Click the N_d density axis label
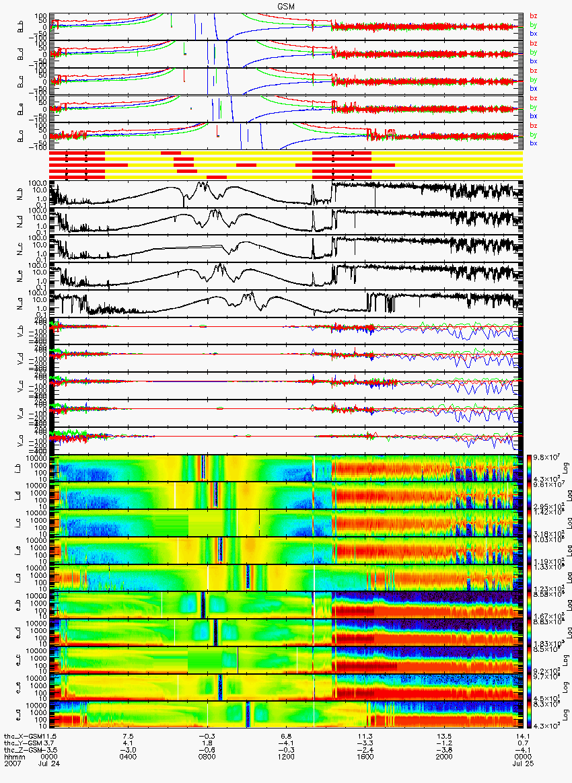The image size is (572, 783). [x=21, y=222]
